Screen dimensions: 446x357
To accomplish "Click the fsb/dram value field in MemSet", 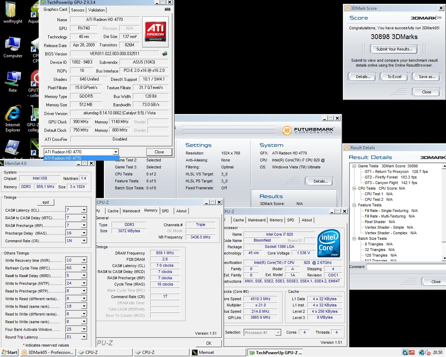I will point(84,178).
